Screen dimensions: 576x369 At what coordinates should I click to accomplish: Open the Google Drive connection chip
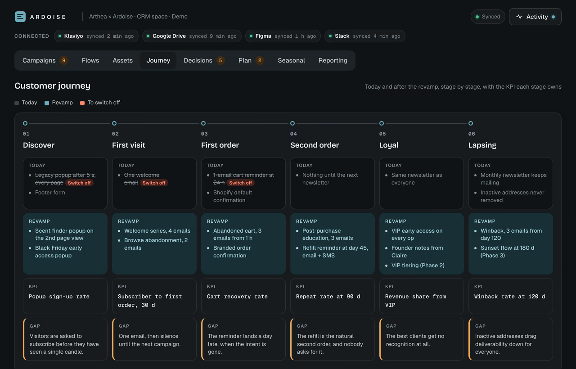(192, 36)
